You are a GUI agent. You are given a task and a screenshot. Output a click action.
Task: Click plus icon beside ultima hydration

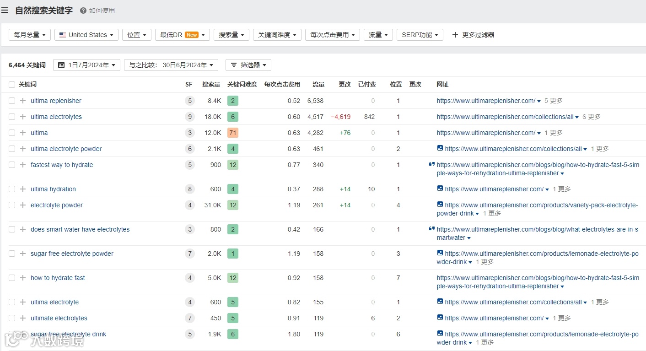(23, 189)
